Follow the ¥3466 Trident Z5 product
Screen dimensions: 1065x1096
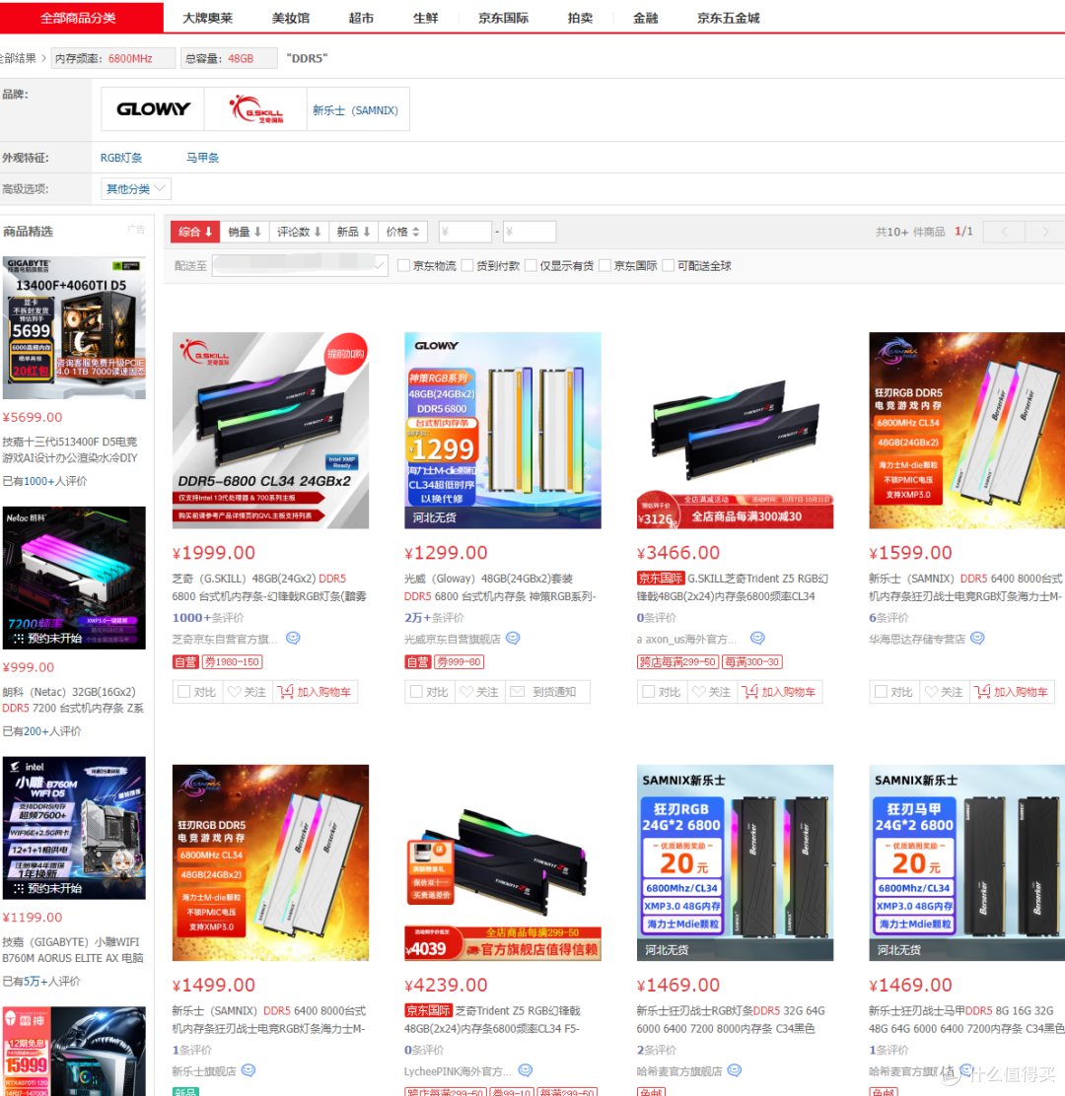(x=712, y=691)
